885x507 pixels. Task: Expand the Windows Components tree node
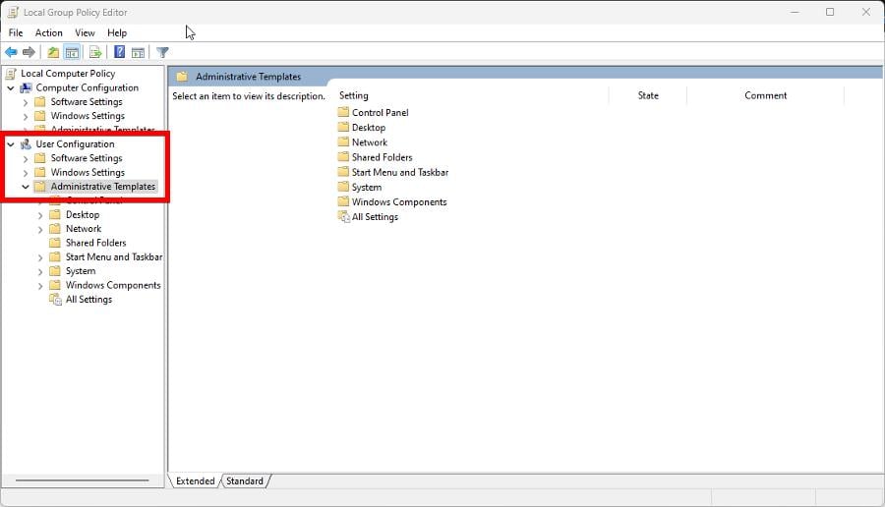40,285
